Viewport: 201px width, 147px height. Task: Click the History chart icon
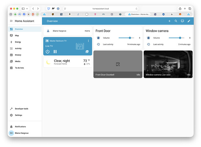[11, 55]
